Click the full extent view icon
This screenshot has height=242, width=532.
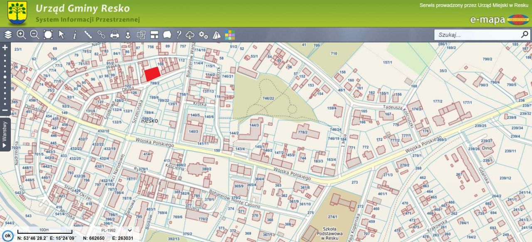[48, 35]
